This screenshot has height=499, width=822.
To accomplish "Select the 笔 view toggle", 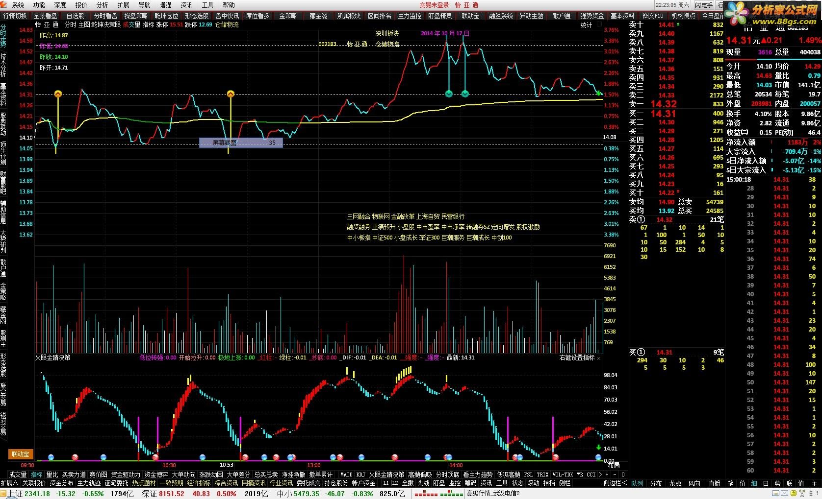I will (x=730, y=483).
